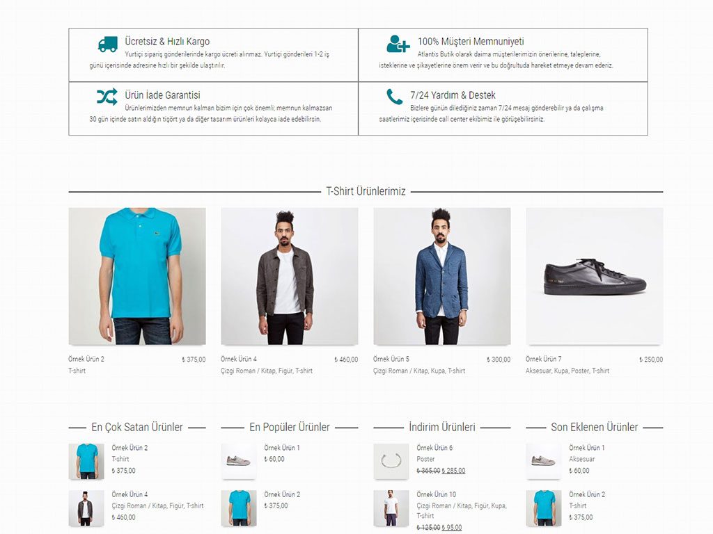Click the 7/24 Yardım & Destek heading
The image size is (713, 534).
pos(453,95)
